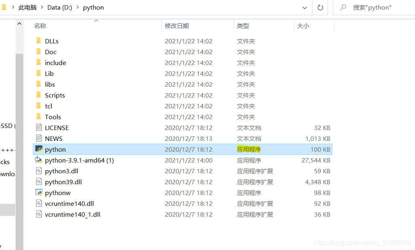Click the 1,013 KB size of NEWS

coord(318,139)
